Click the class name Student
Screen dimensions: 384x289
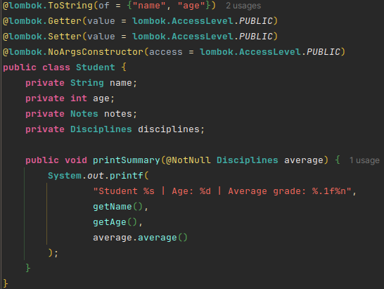tap(95, 68)
